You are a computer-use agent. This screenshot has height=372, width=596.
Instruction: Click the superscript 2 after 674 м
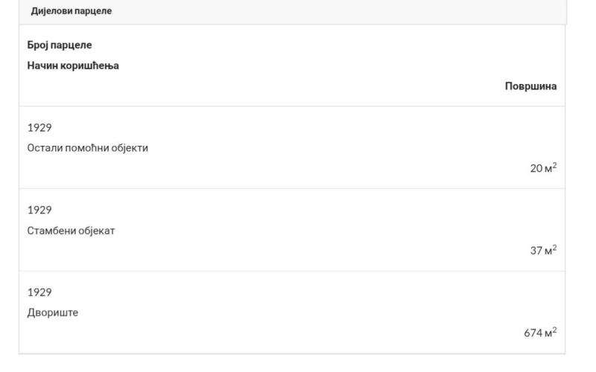pyautogui.click(x=554, y=330)
